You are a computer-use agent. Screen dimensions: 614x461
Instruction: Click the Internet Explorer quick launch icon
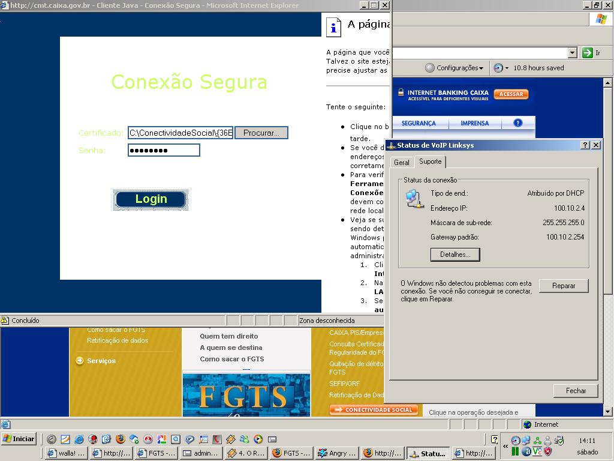(79, 439)
